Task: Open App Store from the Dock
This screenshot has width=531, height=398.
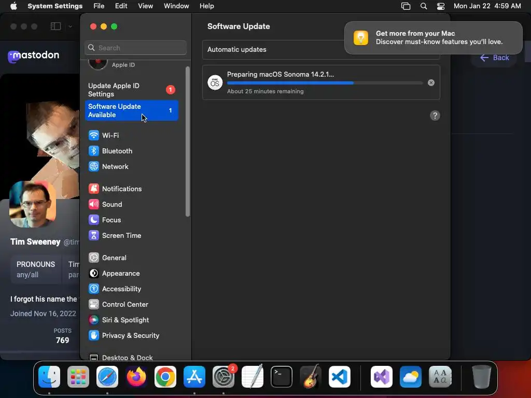Action: click(x=194, y=377)
